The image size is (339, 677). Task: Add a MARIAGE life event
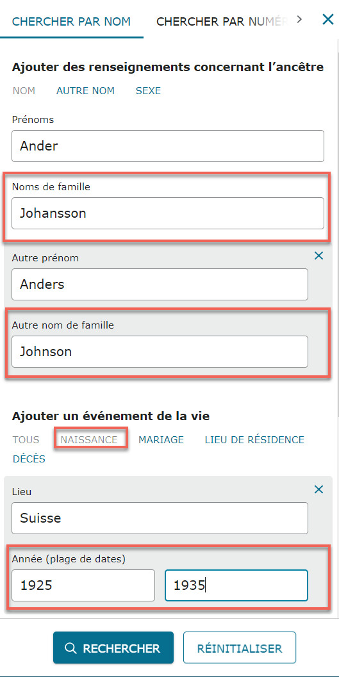161,439
